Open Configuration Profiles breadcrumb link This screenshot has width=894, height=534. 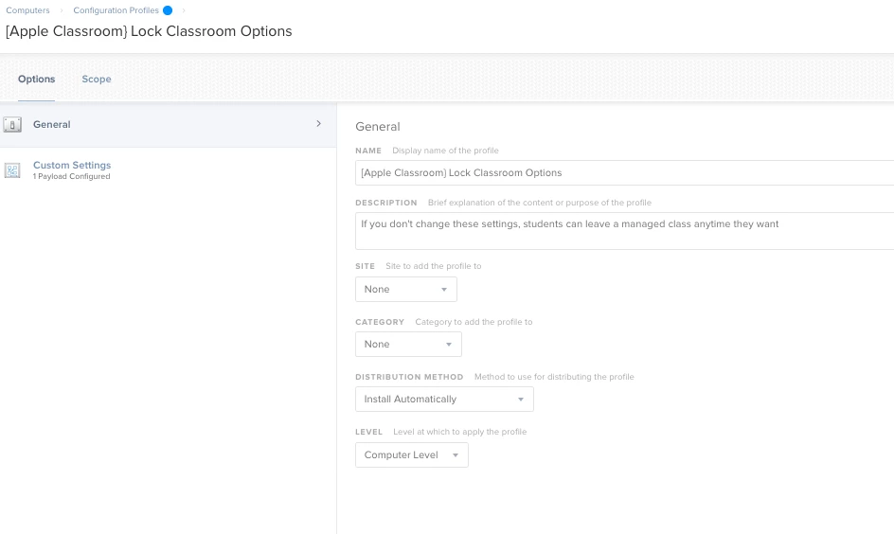click(116, 10)
